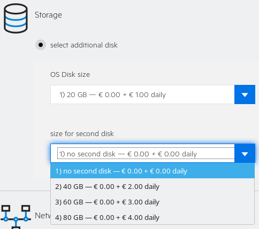Click the 'OS Disk size' field label

70,75
